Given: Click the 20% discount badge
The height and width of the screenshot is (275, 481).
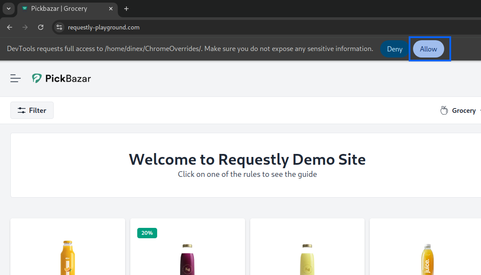Looking at the screenshot, I should pyautogui.click(x=147, y=233).
